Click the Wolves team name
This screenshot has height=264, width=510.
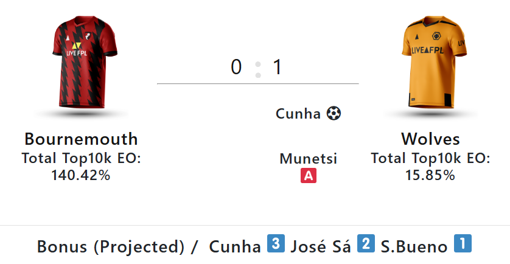430,139
